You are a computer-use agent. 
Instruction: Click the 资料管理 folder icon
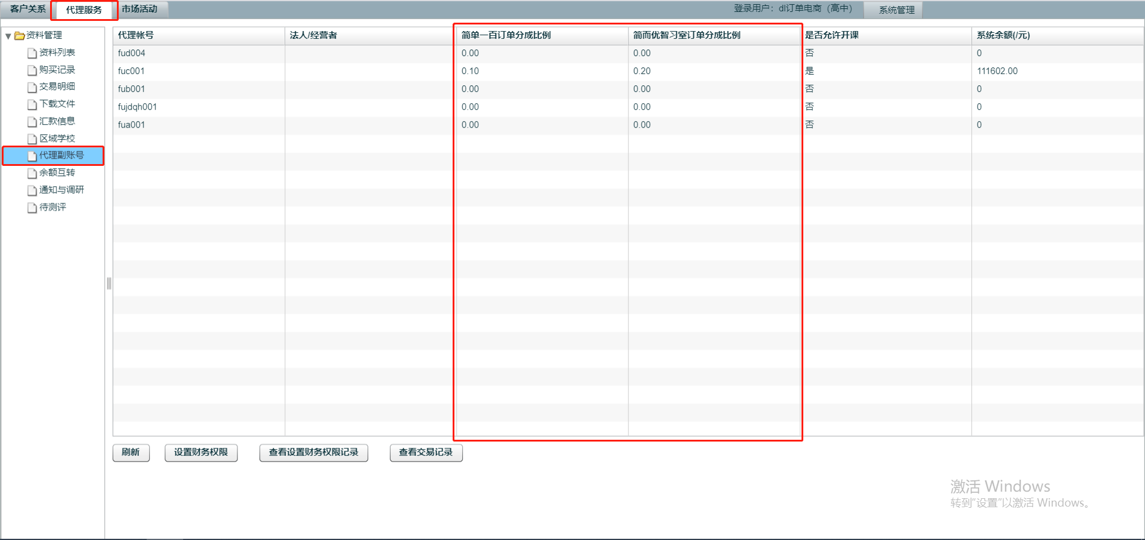click(19, 36)
